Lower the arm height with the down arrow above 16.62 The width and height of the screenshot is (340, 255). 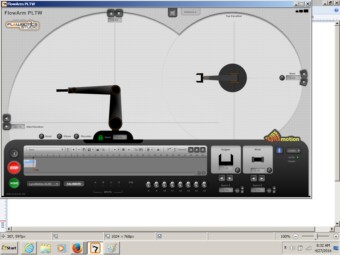[x=119, y=13]
